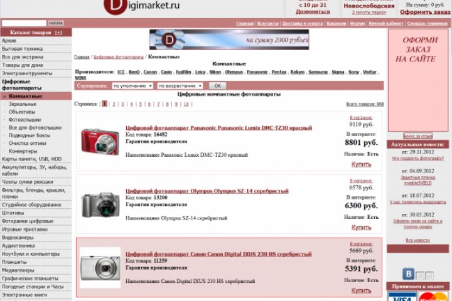
Task: Buy the Panasonic Lumix via Купить
Action: click(x=361, y=164)
